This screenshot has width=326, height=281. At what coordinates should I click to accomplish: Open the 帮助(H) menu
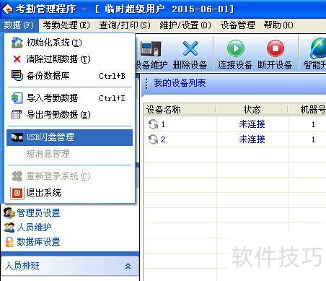278,25
